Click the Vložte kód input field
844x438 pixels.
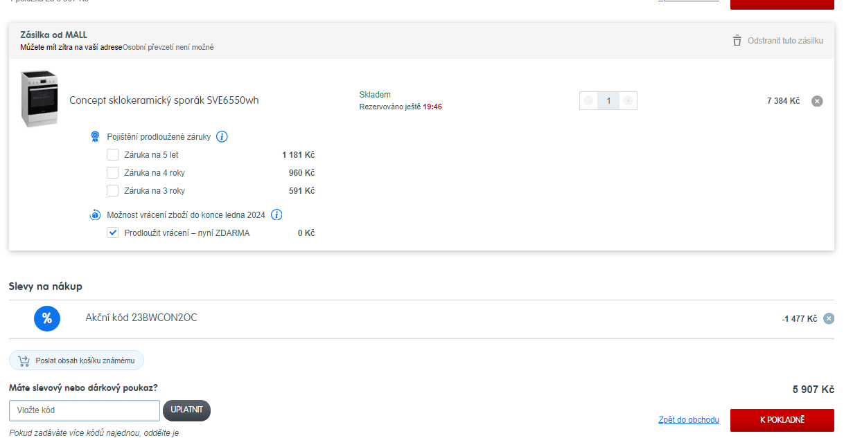coord(85,410)
